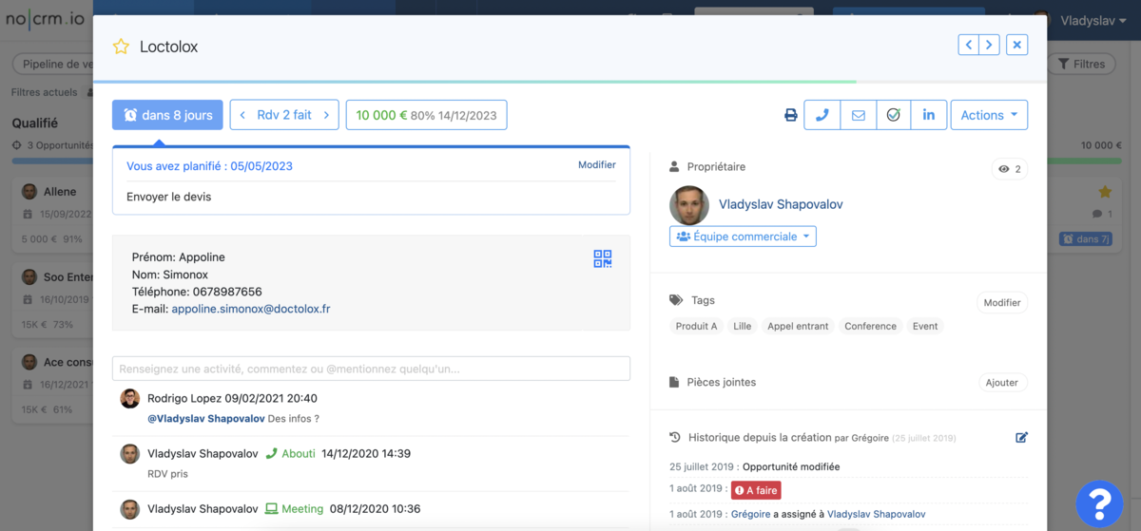Click the green Abouti call status
The image size is (1141, 531).
(x=290, y=454)
